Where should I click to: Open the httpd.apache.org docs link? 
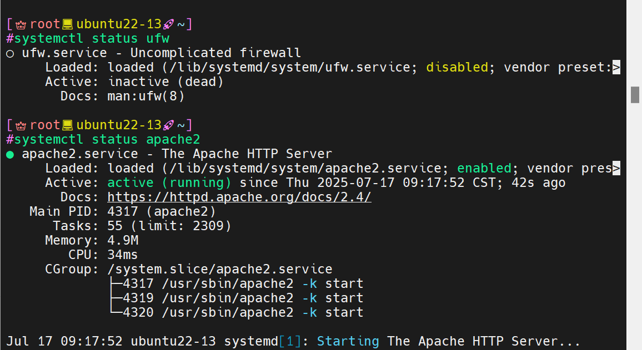(x=239, y=197)
